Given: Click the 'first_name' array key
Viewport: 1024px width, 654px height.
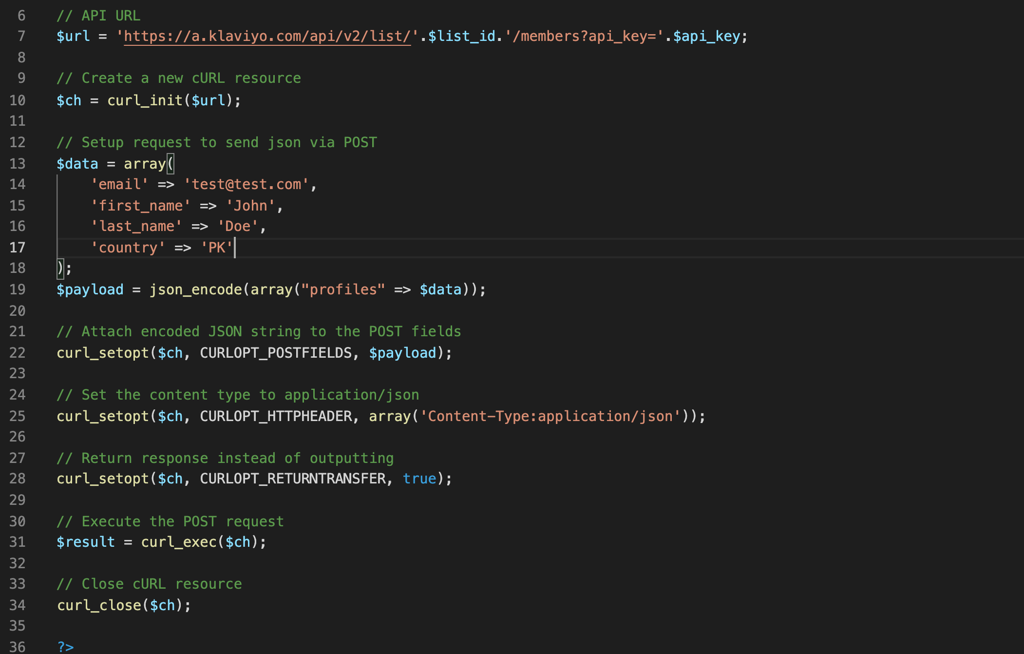Looking at the screenshot, I should [141, 206].
